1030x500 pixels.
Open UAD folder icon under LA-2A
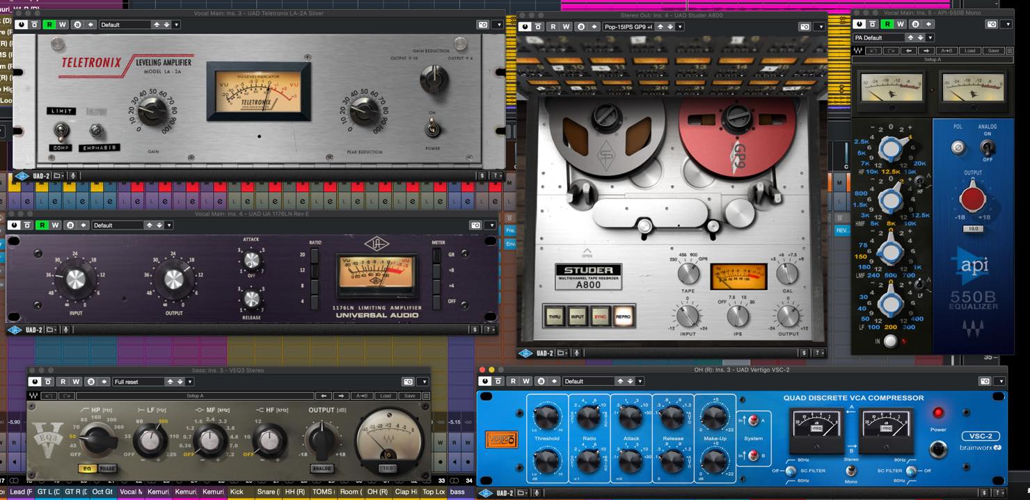pyautogui.click(x=58, y=176)
